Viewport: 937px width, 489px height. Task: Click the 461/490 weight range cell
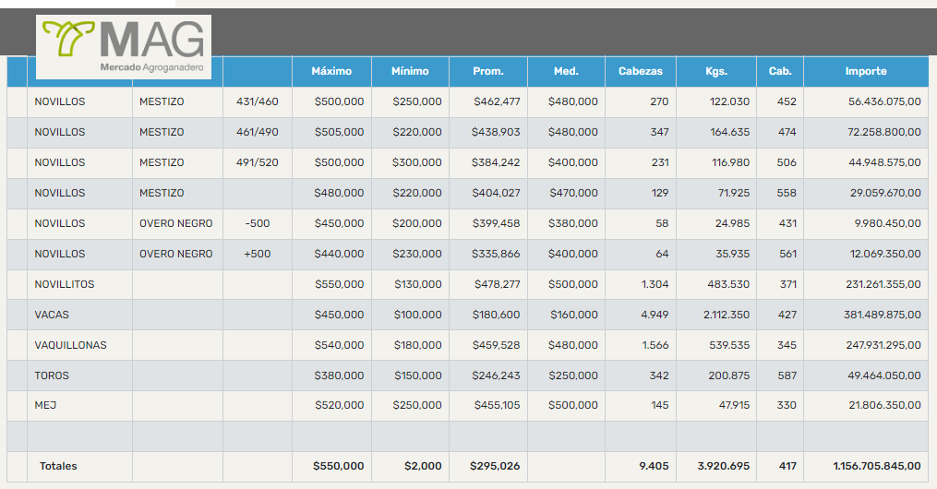pyautogui.click(x=257, y=132)
